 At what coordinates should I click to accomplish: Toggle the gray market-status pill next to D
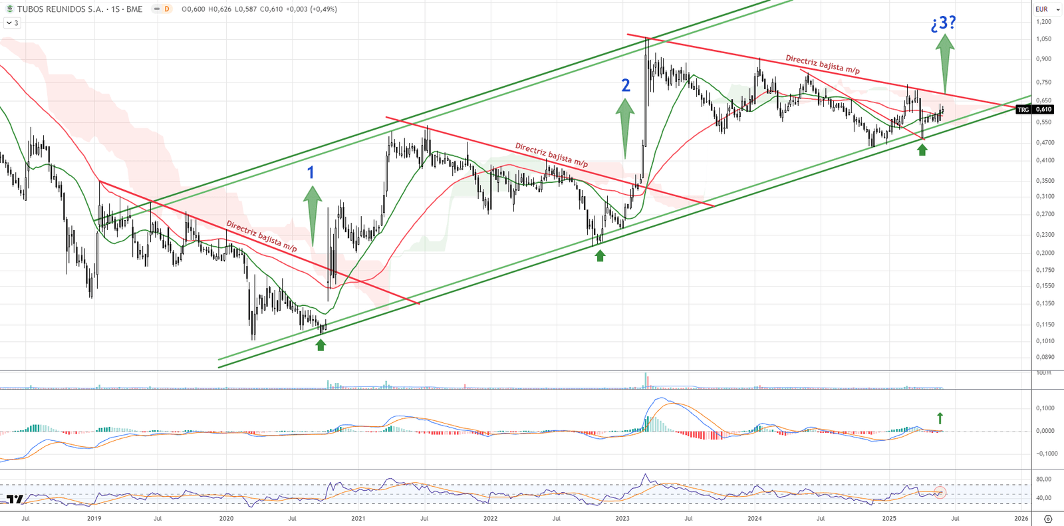point(157,9)
